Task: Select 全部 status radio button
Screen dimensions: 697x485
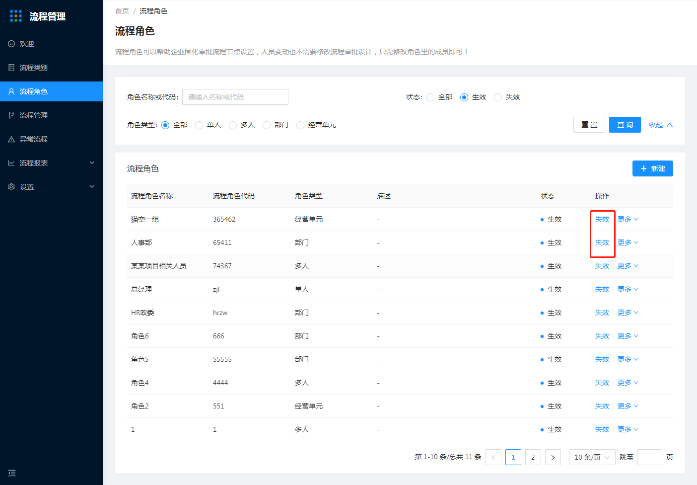Action: point(430,97)
